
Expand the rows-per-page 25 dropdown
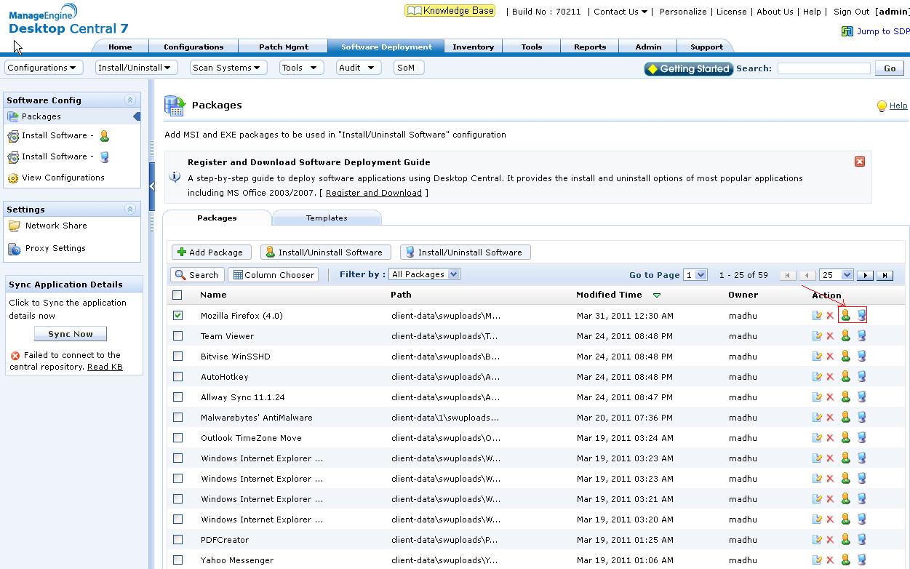pyautogui.click(x=836, y=275)
